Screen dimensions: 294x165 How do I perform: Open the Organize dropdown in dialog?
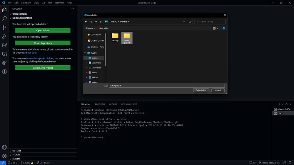[x=90, y=28]
